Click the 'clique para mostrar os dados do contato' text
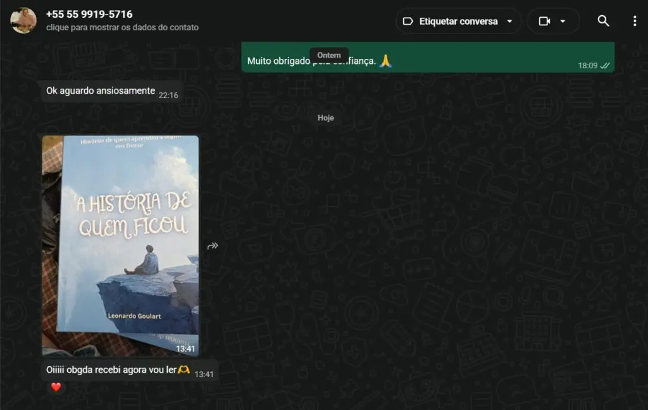 click(122, 27)
